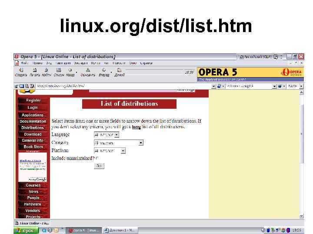Open the Почта menu
Screen dimensions: 313x234
pos(95,63)
